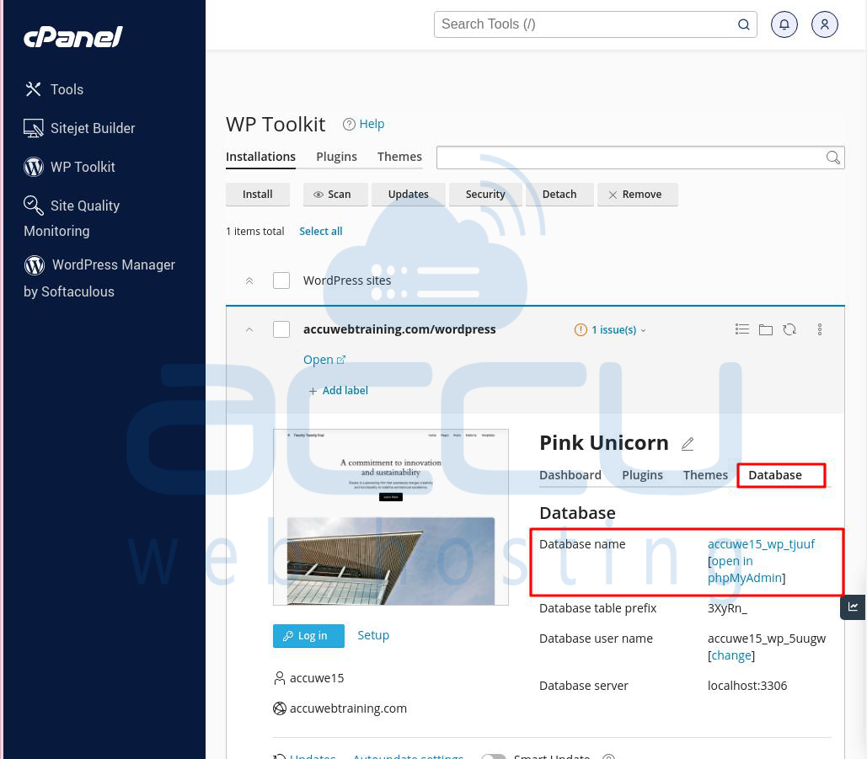Switch to the top Plugins tab
The width and height of the screenshot is (867, 759).
tap(336, 157)
